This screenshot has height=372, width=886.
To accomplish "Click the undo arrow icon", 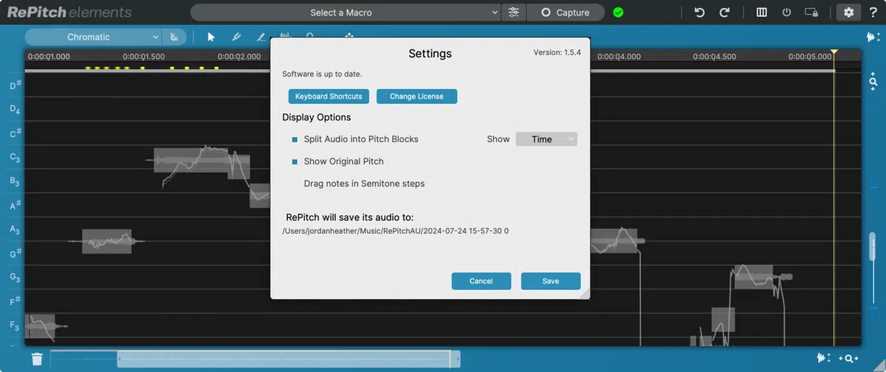I will [699, 13].
